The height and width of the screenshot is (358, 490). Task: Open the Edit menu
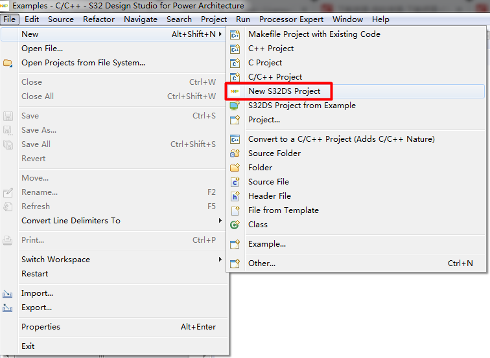click(x=32, y=19)
